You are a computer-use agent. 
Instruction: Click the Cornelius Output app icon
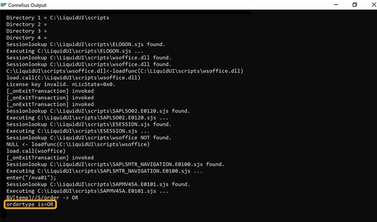click(4, 5)
